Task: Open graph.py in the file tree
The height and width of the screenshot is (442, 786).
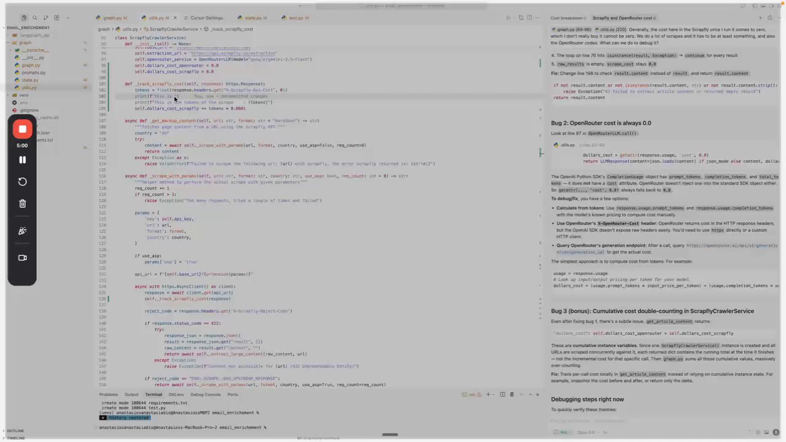Action: point(31,65)
